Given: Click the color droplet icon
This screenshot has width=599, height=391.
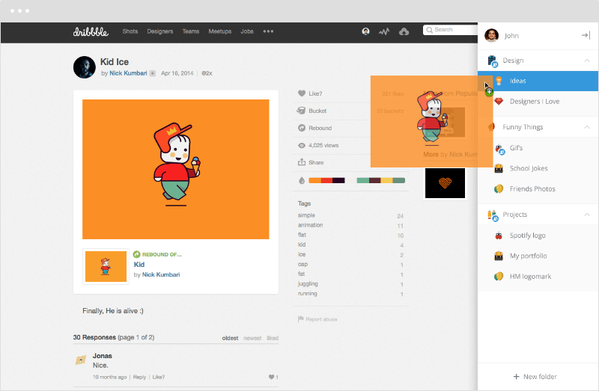Looking at the screenshot, I should (x=302, y=180).
